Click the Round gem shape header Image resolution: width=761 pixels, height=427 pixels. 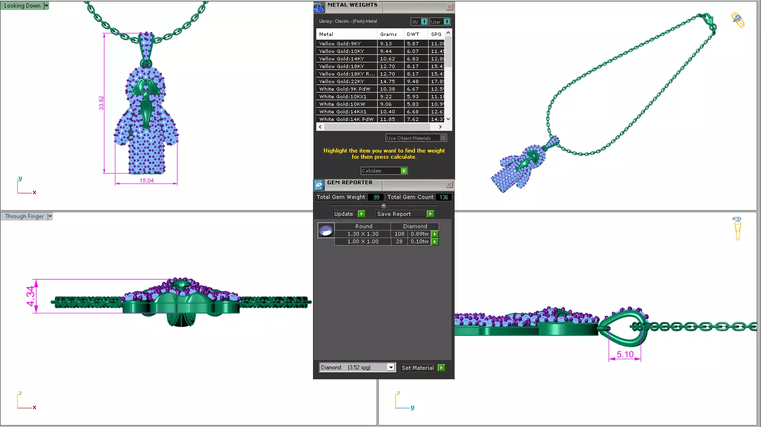364,227
